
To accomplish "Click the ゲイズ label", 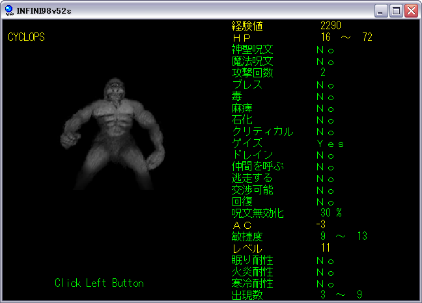I will point(247,143).
